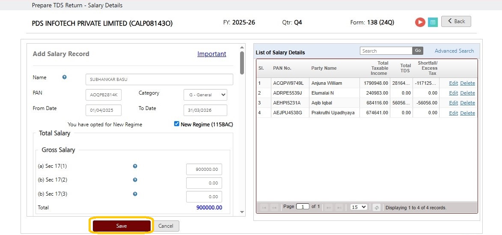Go to the next page using the pagination arrow

click(x=329, y=208)
